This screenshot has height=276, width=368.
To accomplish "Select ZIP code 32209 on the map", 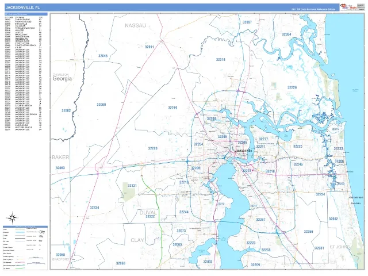I will tap(222, 137).
